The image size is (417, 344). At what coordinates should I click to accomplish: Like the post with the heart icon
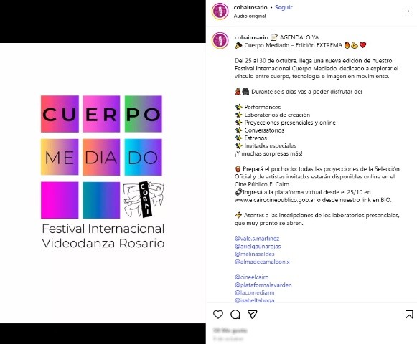pyautogui.click(x=218, y=315)
